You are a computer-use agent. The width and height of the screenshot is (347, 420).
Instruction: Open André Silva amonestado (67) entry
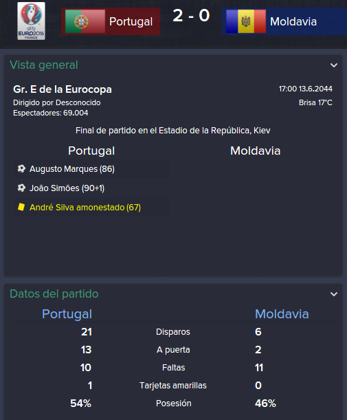tap(85, 208)
